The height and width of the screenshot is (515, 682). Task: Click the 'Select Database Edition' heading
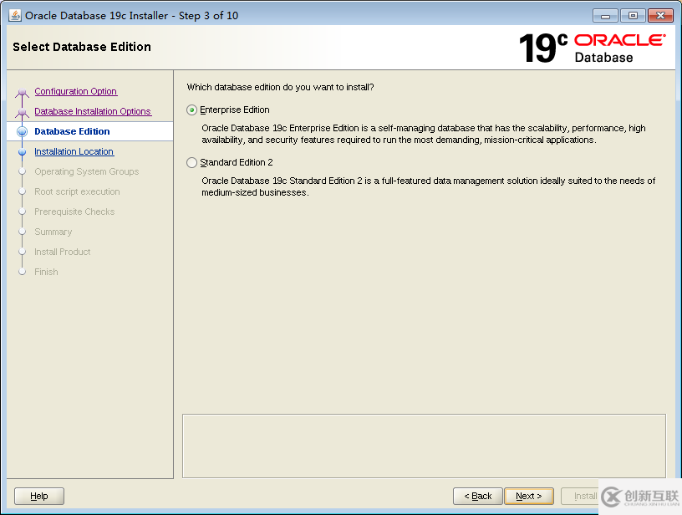pos(82,47)
